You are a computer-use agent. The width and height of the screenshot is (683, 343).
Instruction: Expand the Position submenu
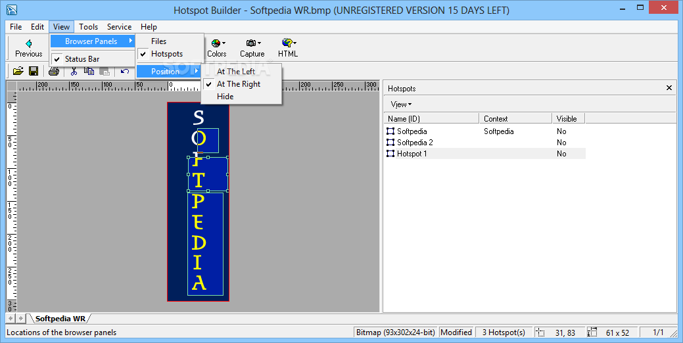169,72
